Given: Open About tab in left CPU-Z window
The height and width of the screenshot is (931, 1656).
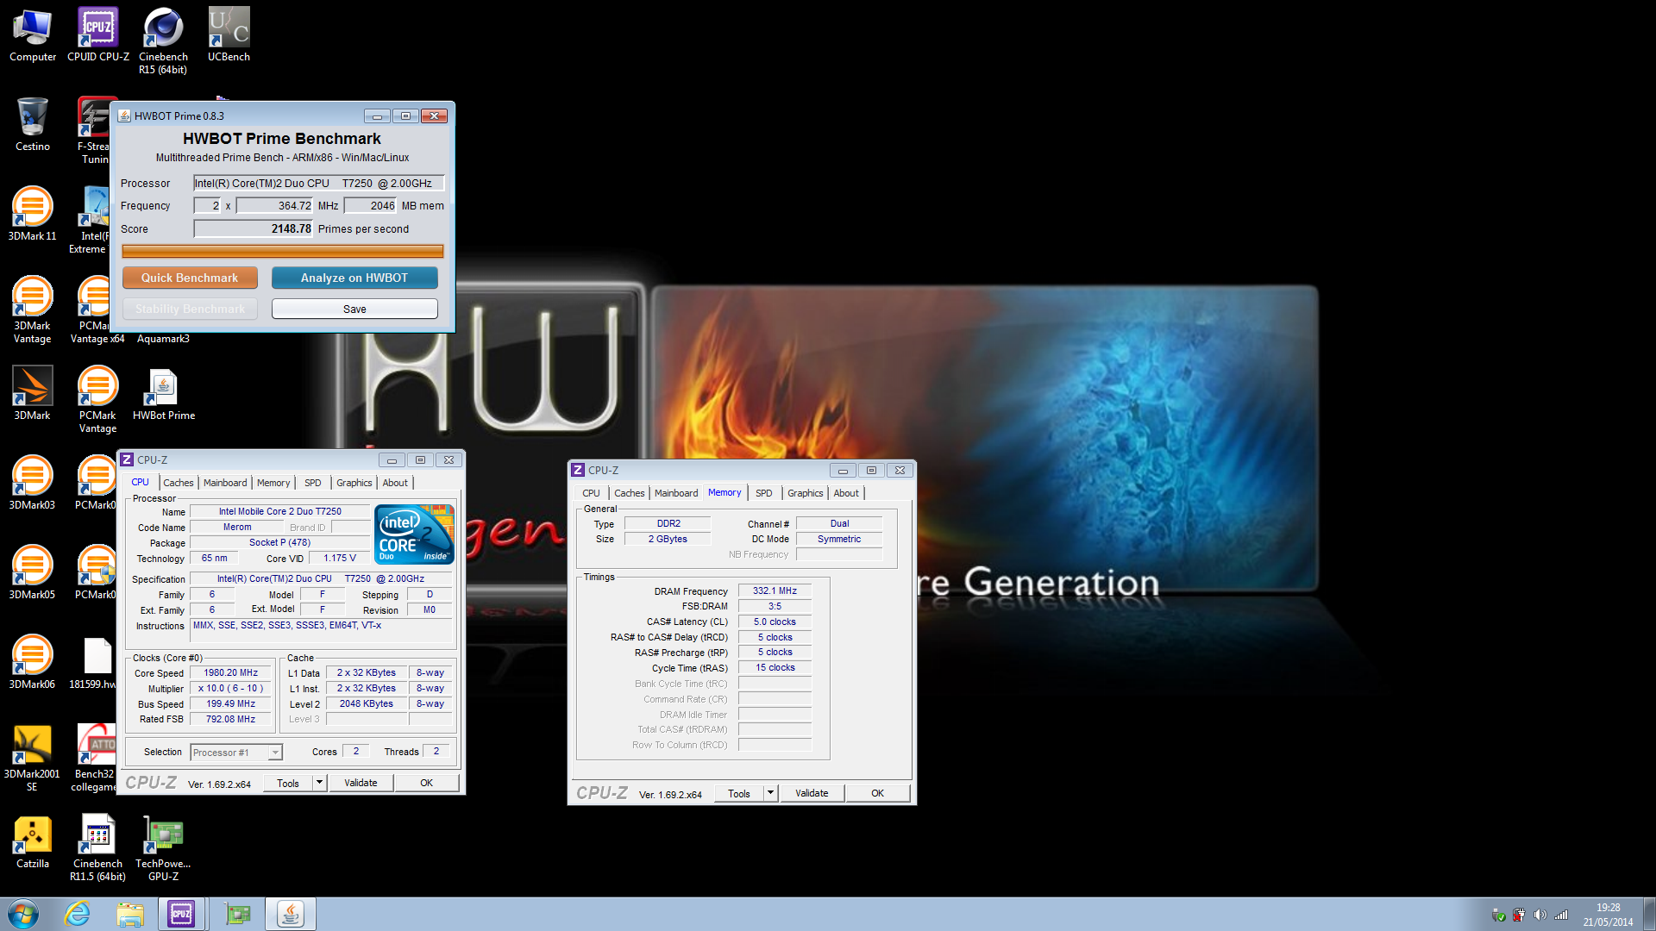Looking at the screenshot, I should tap(395, 483).
